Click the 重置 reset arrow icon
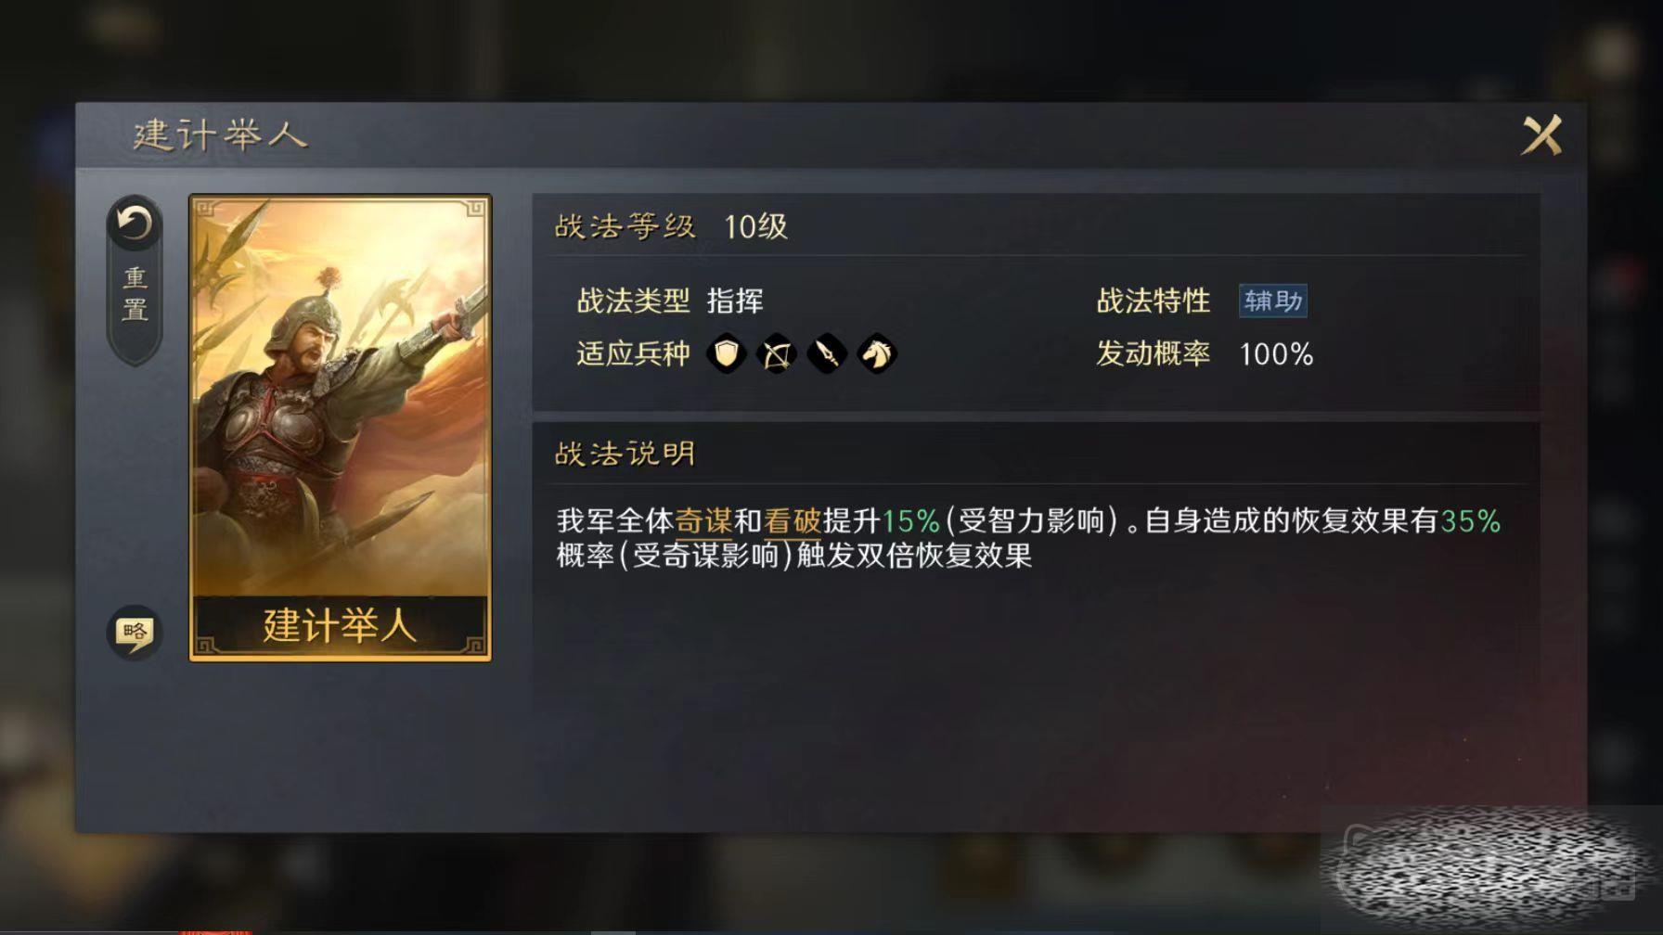Image resolution: width=1663 pixels, height=935 pixels. coord(135,224)
